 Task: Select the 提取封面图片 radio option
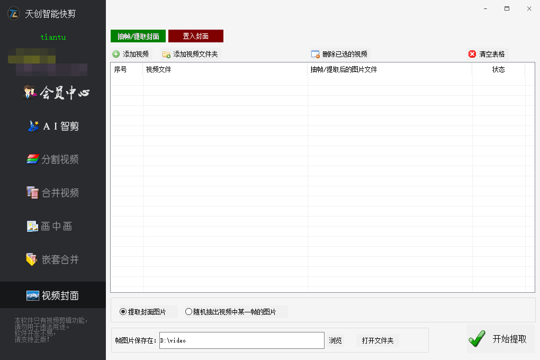123,312
